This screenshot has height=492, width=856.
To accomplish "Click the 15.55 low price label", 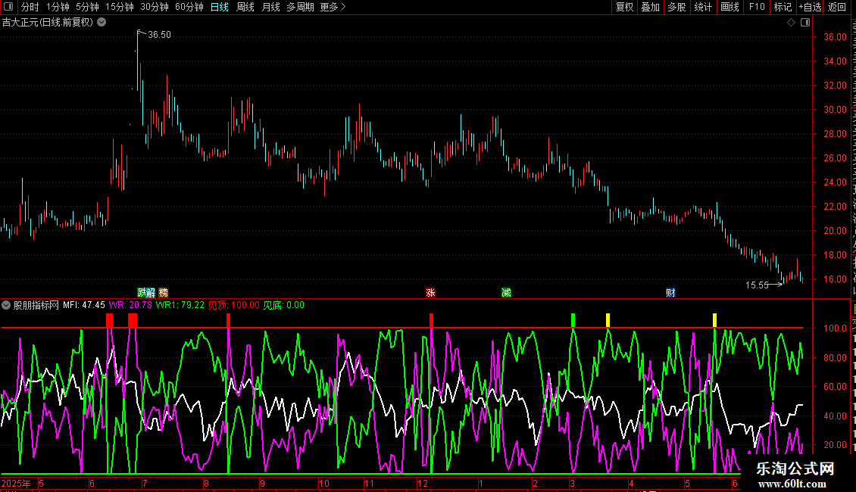I will point(757,285).
